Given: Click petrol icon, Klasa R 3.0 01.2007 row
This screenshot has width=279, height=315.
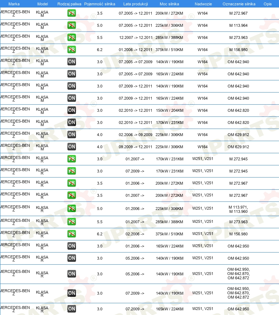Looking at the screenshot, I should tap(72, 159).
